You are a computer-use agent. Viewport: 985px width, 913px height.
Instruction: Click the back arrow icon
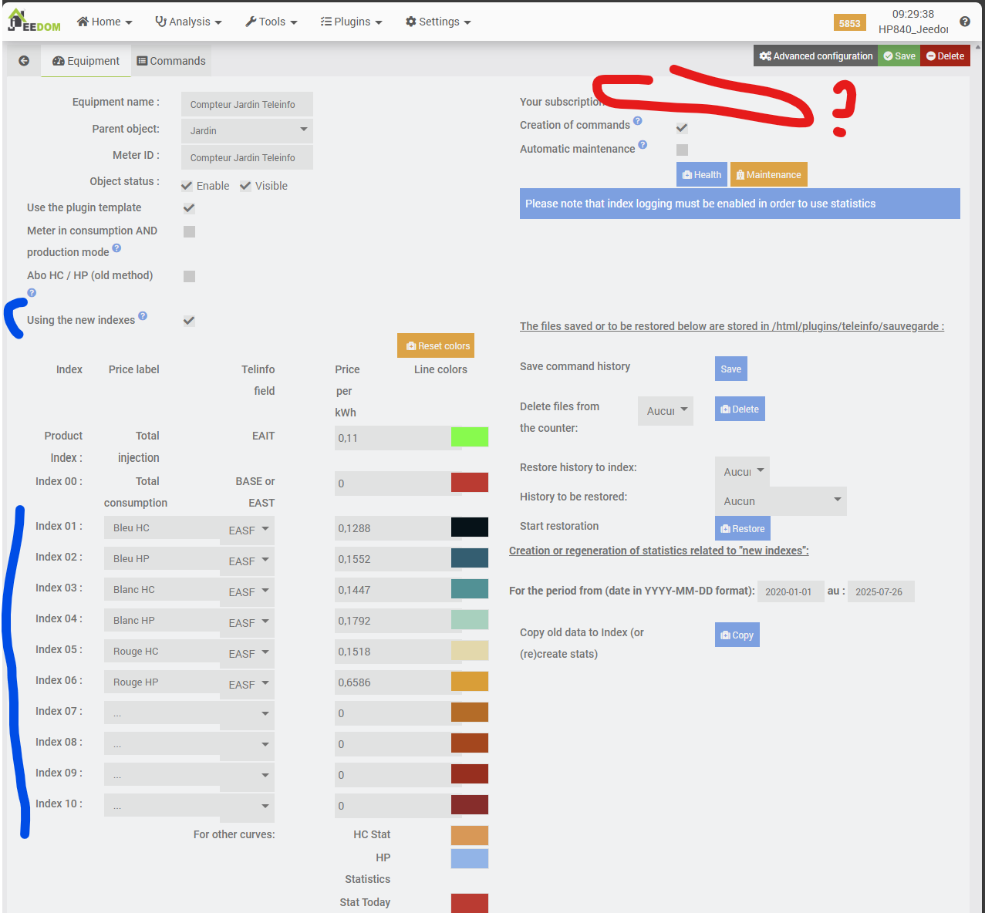(x=24, y=61)
